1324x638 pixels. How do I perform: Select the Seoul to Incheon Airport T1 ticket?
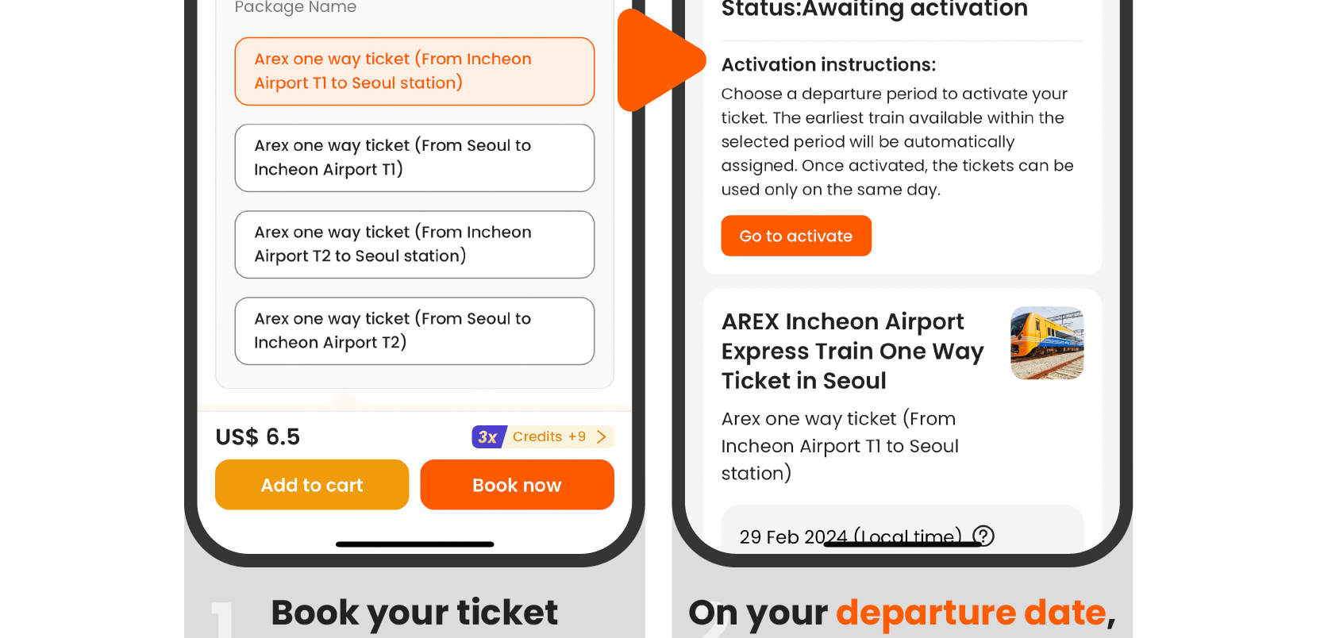click(414, 157)
